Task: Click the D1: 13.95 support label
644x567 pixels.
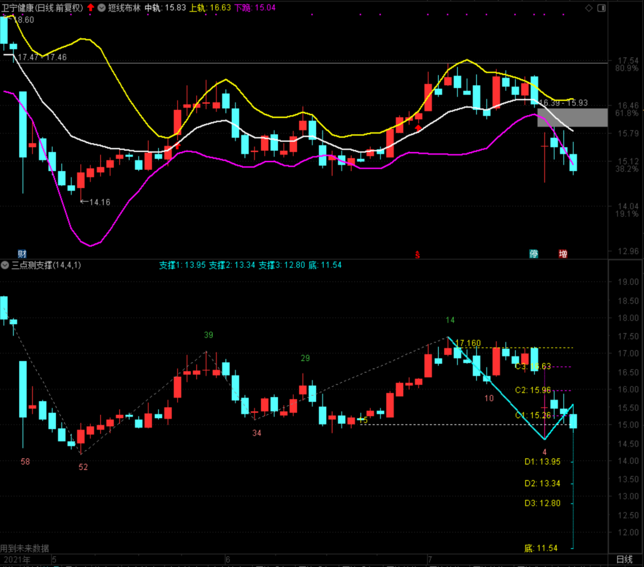Action: (542, 462)
